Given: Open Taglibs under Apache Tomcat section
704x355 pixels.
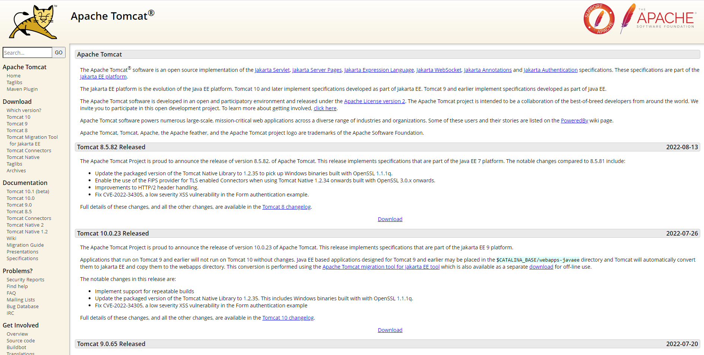Looking at the screenshot, I should pos(15,82).
